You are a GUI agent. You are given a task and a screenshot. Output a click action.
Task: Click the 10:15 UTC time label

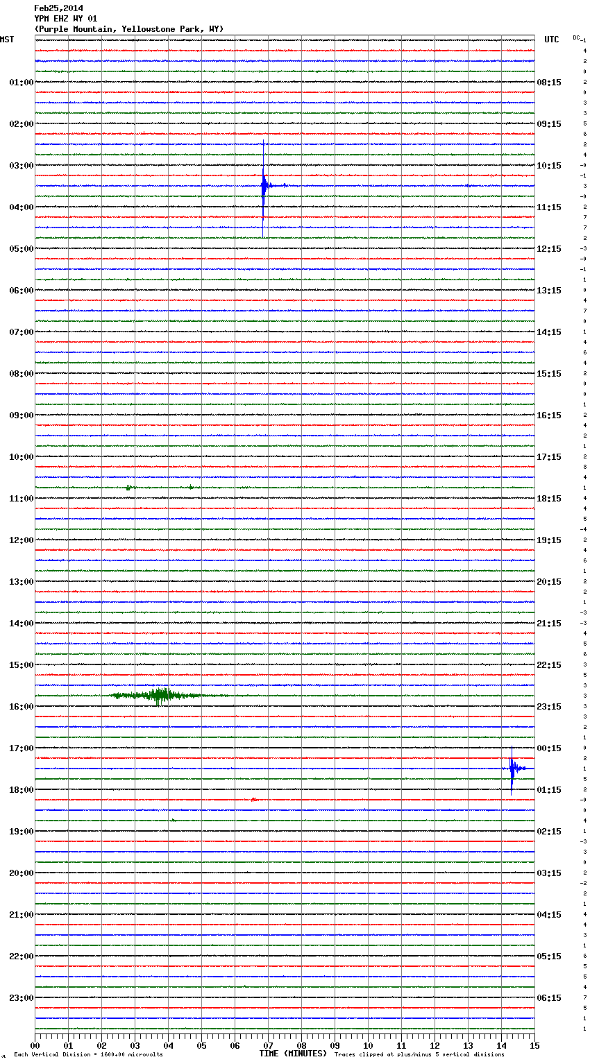[549, 166]
